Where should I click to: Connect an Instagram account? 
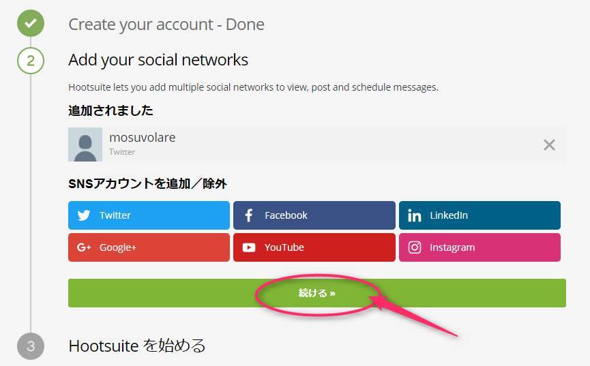(480, 247)
